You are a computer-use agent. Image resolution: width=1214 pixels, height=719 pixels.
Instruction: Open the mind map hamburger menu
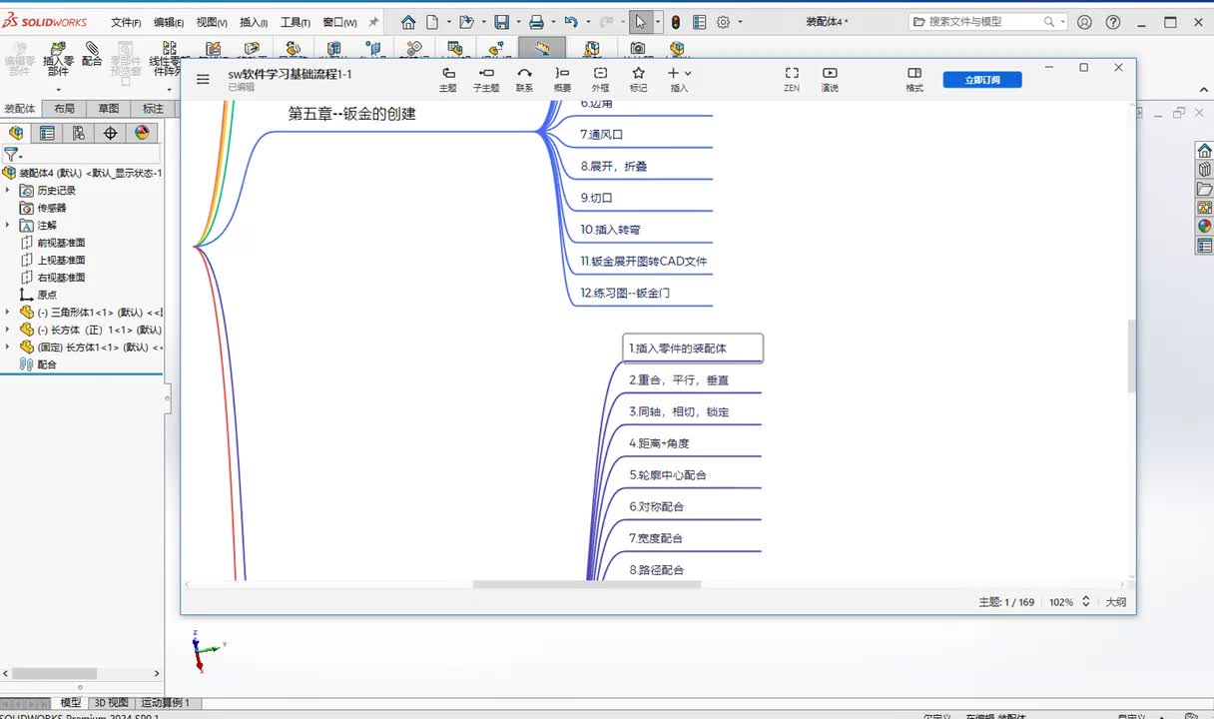click(x=203, y=80)
